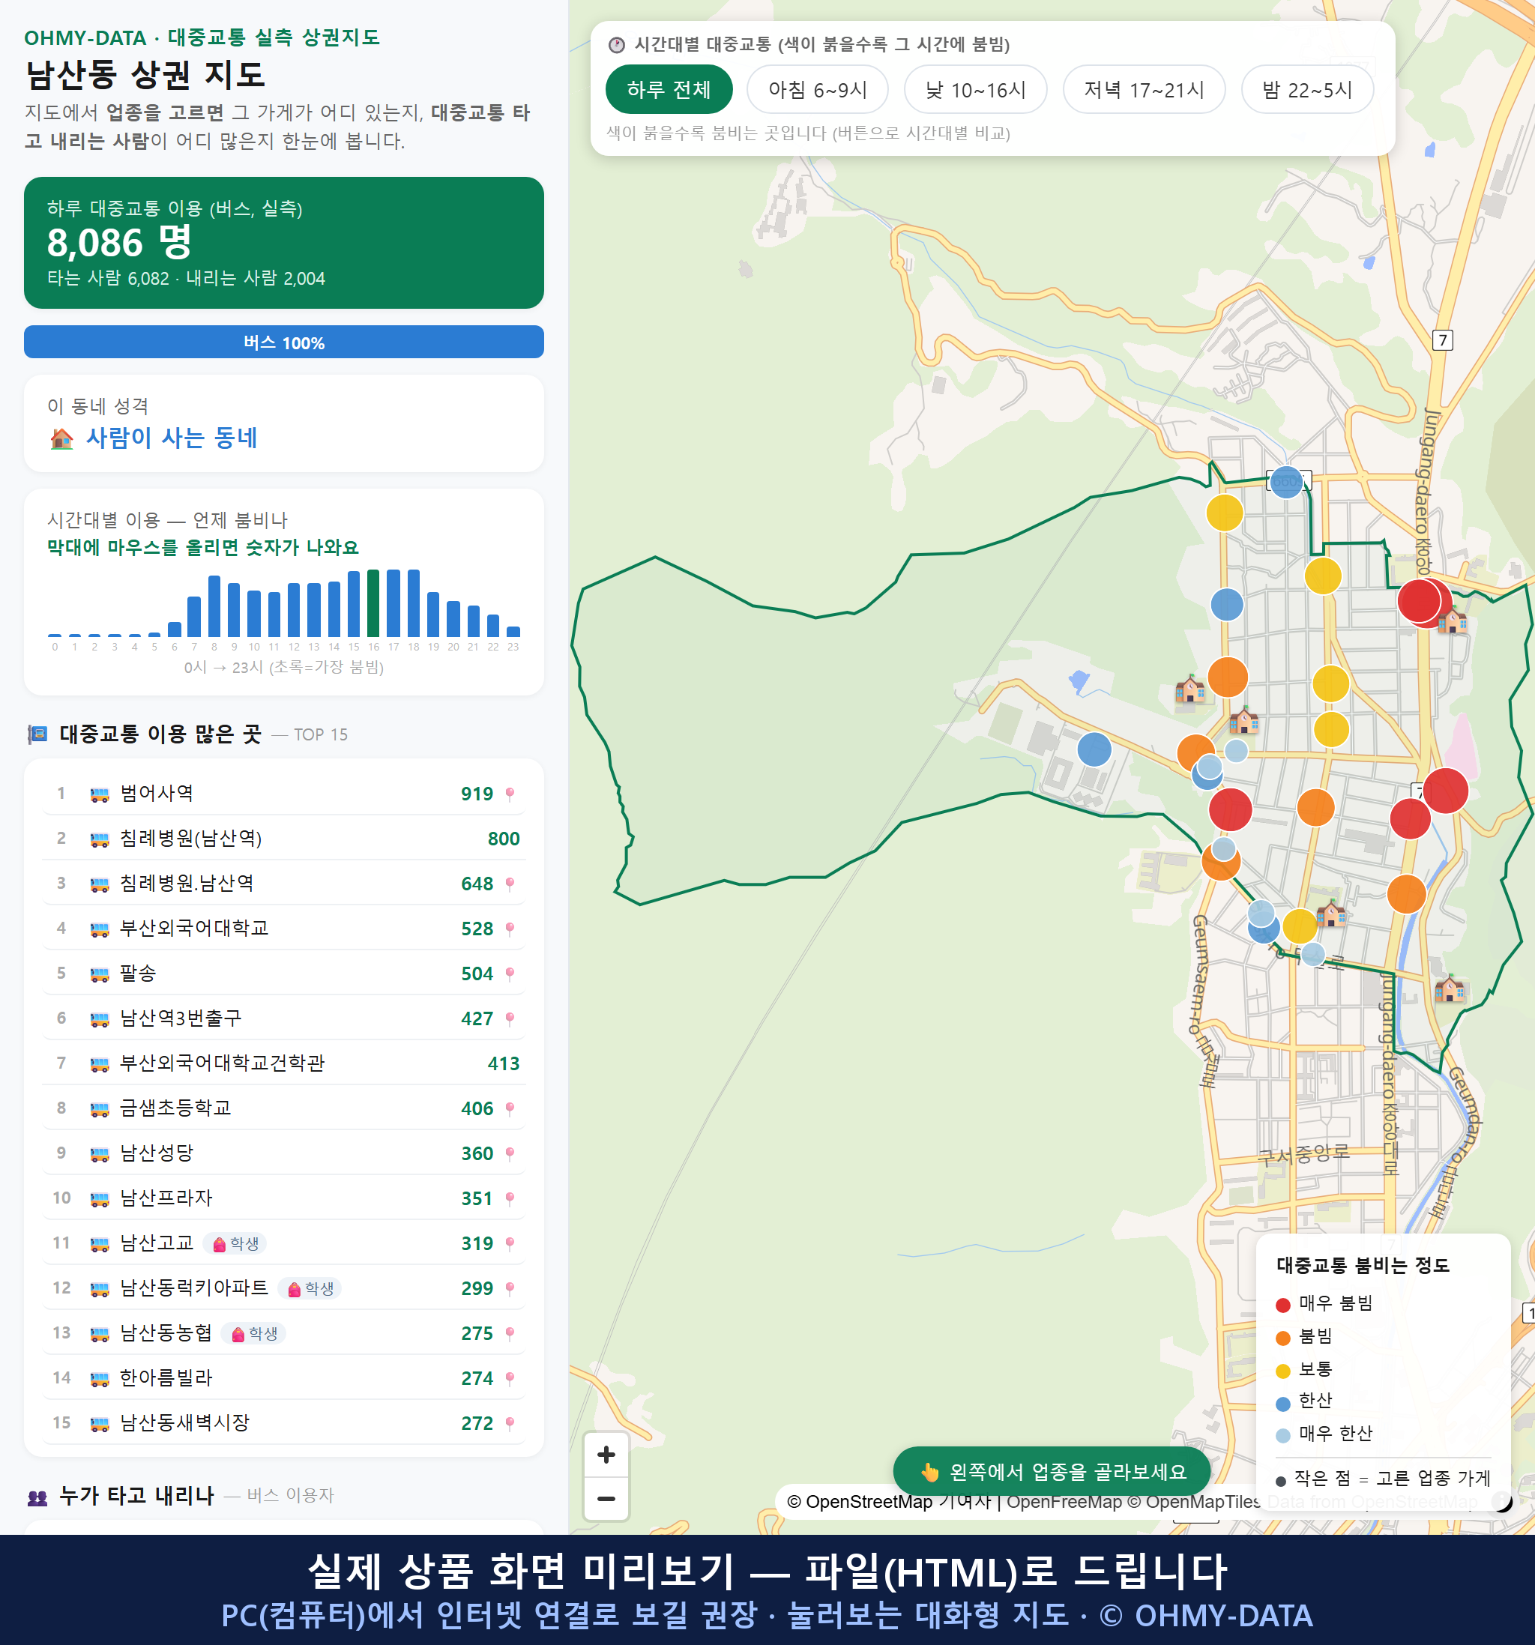Viewport: 1535px width, 1645px height.
Task: Click the blue 버스 100% bar
Action: (284, 342)
